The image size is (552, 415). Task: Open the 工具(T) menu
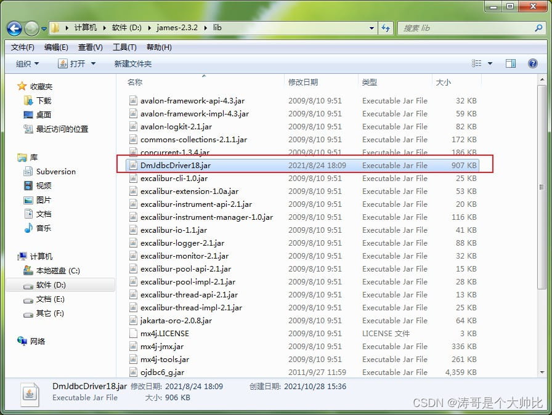[124, 47]
